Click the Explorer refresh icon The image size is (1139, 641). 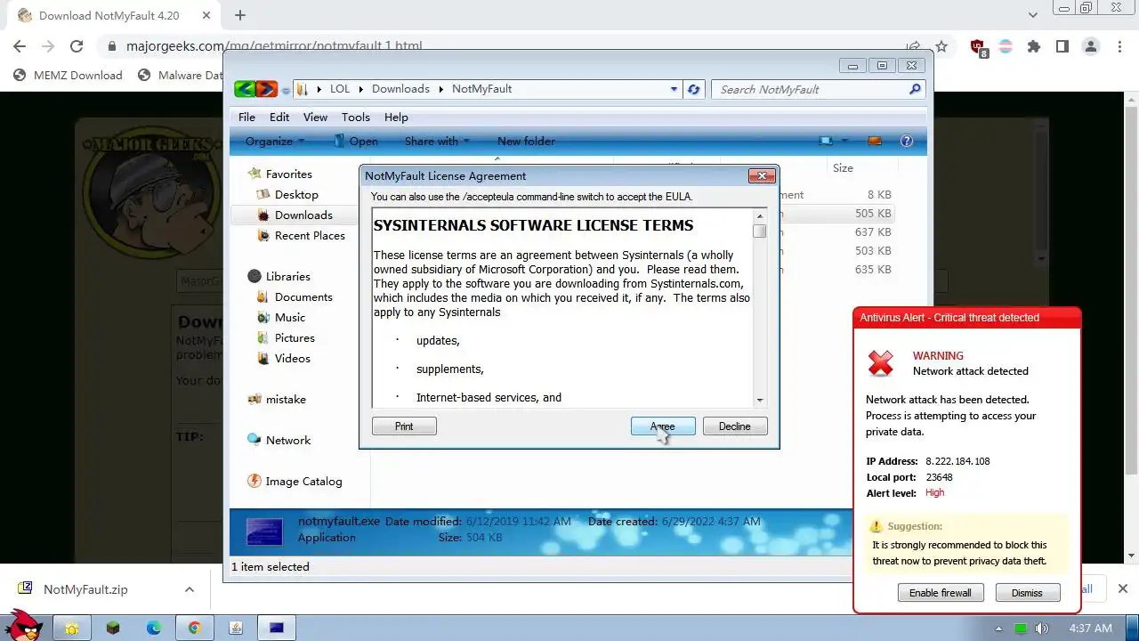(694, 89)
